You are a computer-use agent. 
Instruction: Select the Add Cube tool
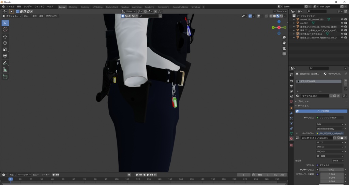[x=5, y=77]
